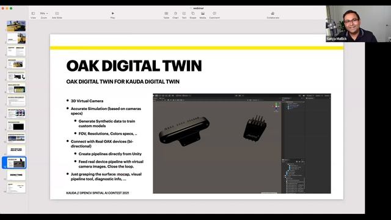Select slide 9 thumbnail with black image
The height and width of the screenshot is (220, 391).
pyautogui.click(x=16, y=125)
